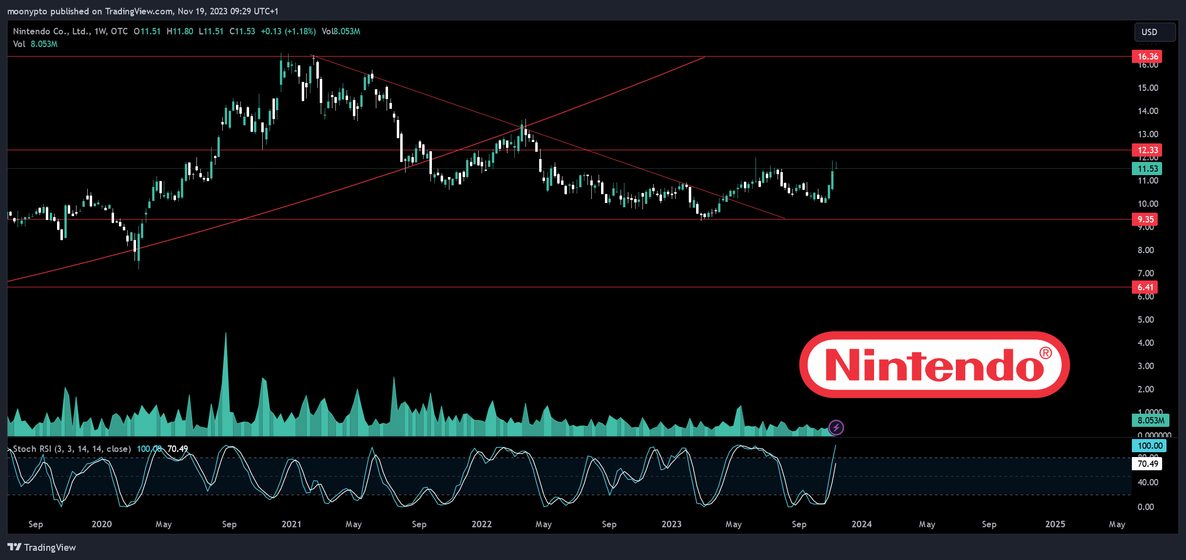
Task: Click the red 6.41 price label
Action: click(x=1145, y=287)
